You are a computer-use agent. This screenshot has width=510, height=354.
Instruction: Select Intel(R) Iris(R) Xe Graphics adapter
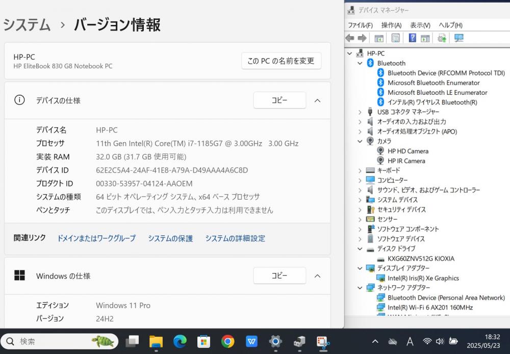coord(423,278)
